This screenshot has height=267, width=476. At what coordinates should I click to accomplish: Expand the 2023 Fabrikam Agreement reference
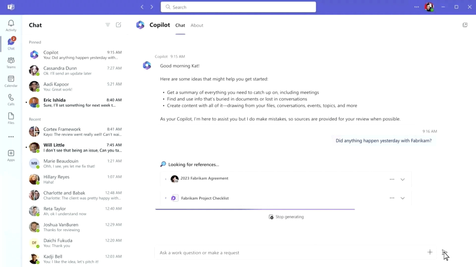[403, 180]
